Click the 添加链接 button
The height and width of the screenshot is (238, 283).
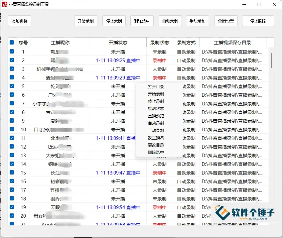coord(20,21)
